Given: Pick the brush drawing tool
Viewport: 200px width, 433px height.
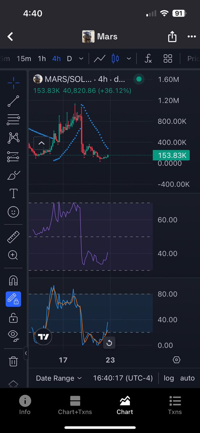Looking at the screenshot, I should 13,176.
